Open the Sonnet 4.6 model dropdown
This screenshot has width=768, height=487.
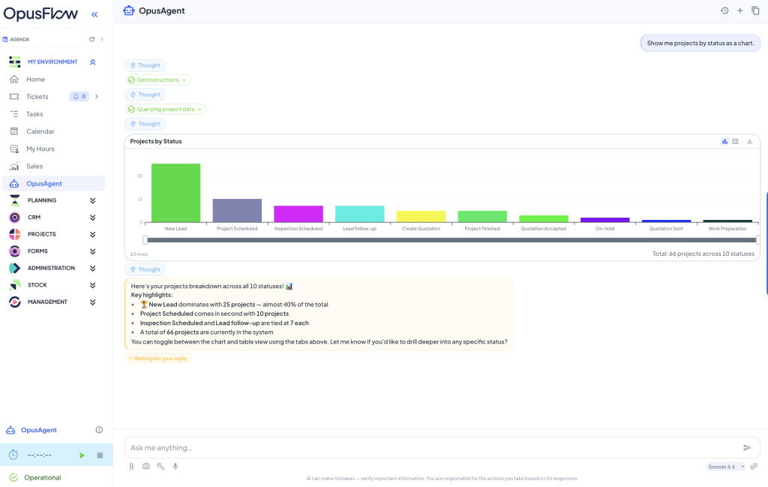click(726, 467)
